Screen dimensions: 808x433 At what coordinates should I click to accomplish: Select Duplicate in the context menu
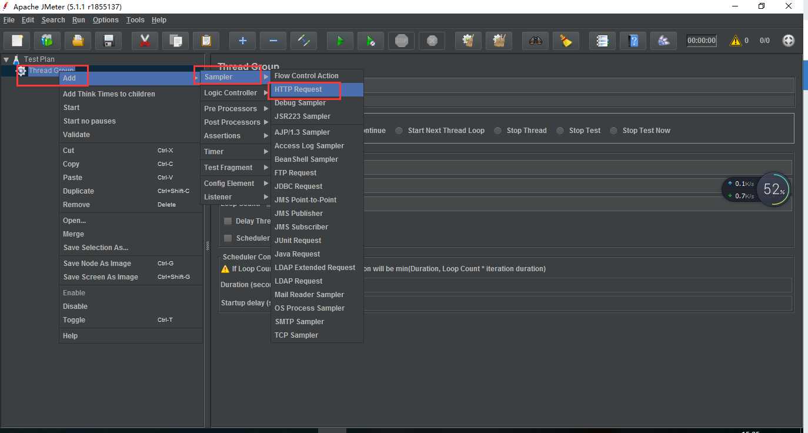point(130,191)
